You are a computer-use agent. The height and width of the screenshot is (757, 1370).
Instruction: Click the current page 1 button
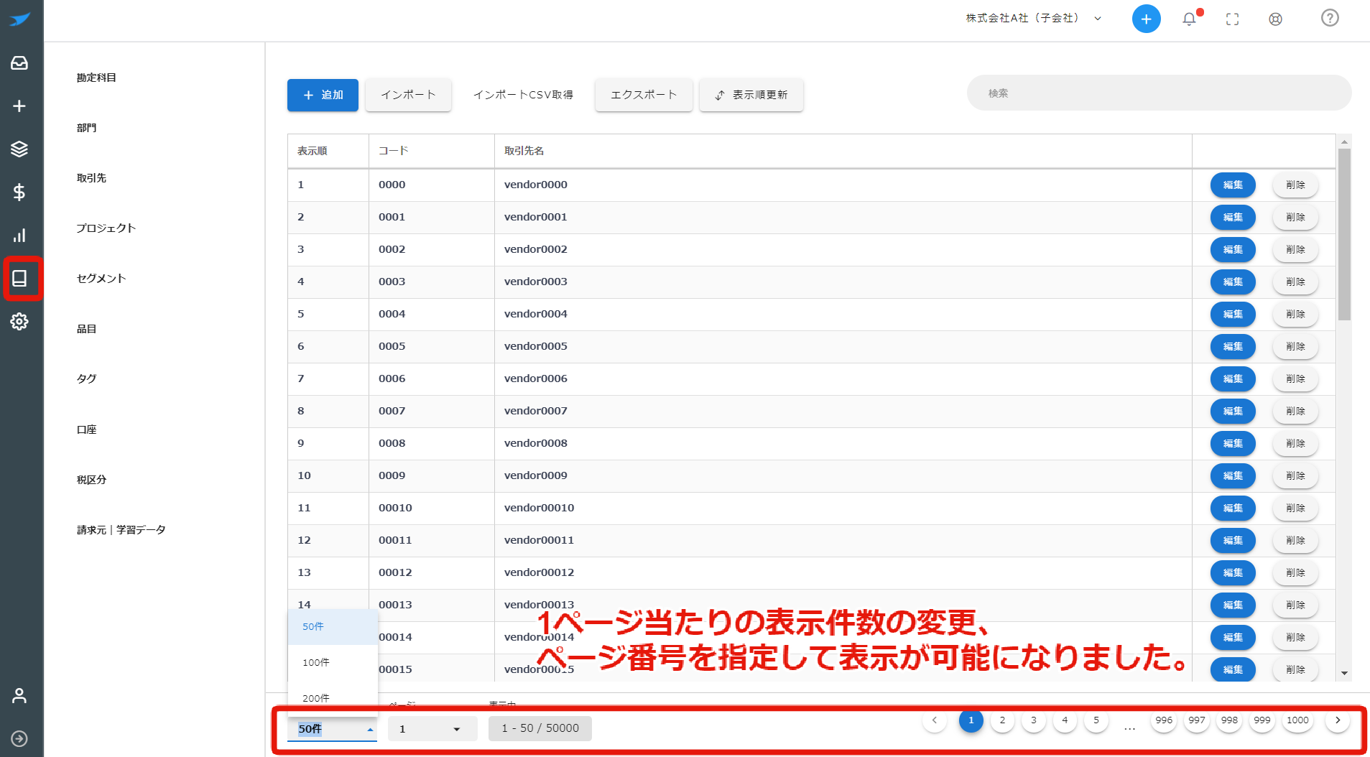click(971, 720)
